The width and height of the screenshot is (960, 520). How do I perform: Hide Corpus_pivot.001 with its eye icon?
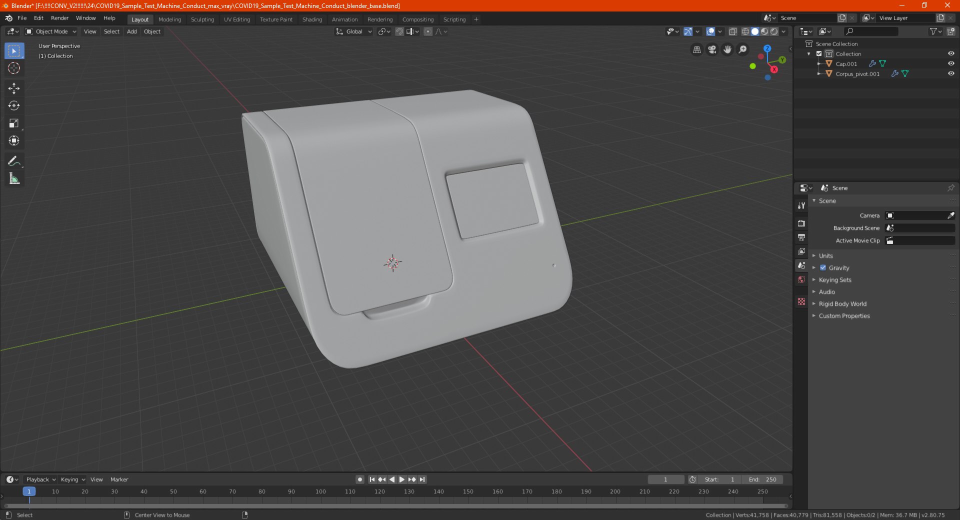coord(951,73)
